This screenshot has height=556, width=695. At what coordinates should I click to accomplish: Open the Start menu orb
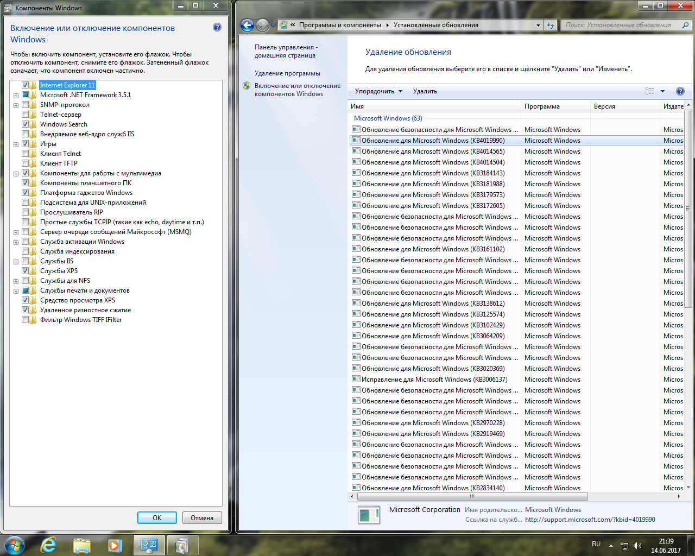[14, 545]
